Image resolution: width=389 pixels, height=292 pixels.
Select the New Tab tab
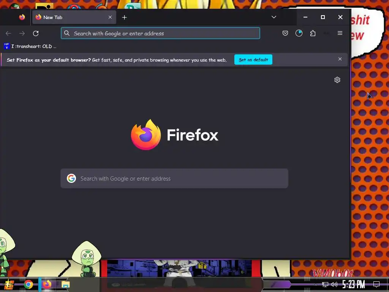click(x=74, y=17)
